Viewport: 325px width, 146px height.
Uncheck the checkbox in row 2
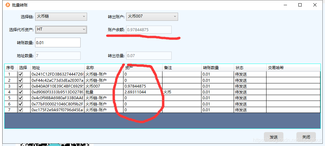pyautogui.click(x=20, y=80)
